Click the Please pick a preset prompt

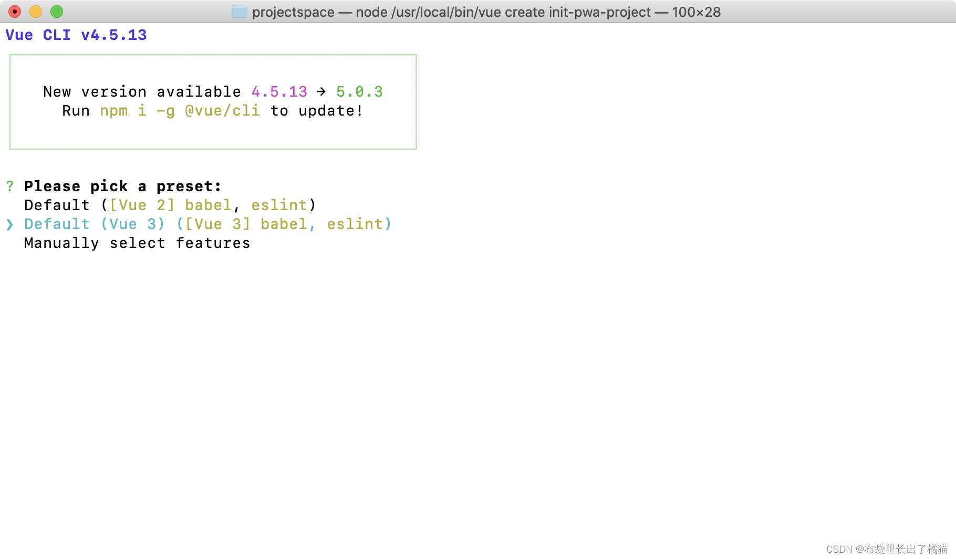[x=123, y=186]
